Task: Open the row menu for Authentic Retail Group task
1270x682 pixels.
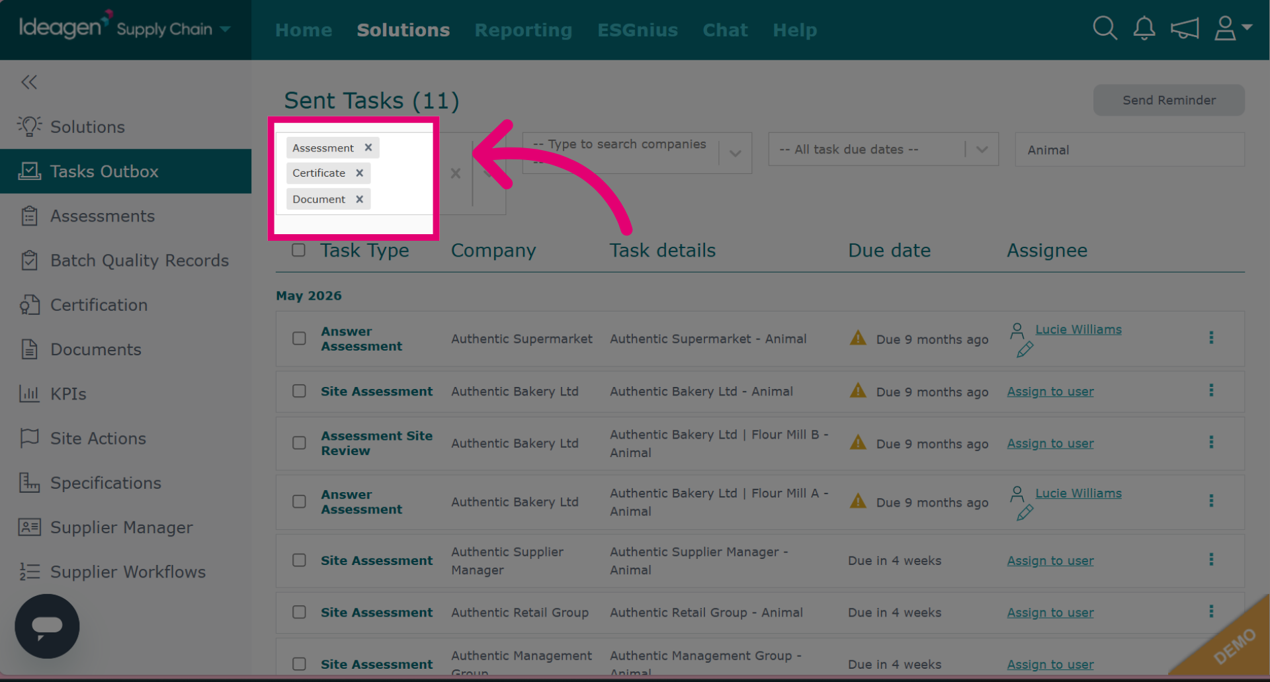Action: pos(1211,611)
